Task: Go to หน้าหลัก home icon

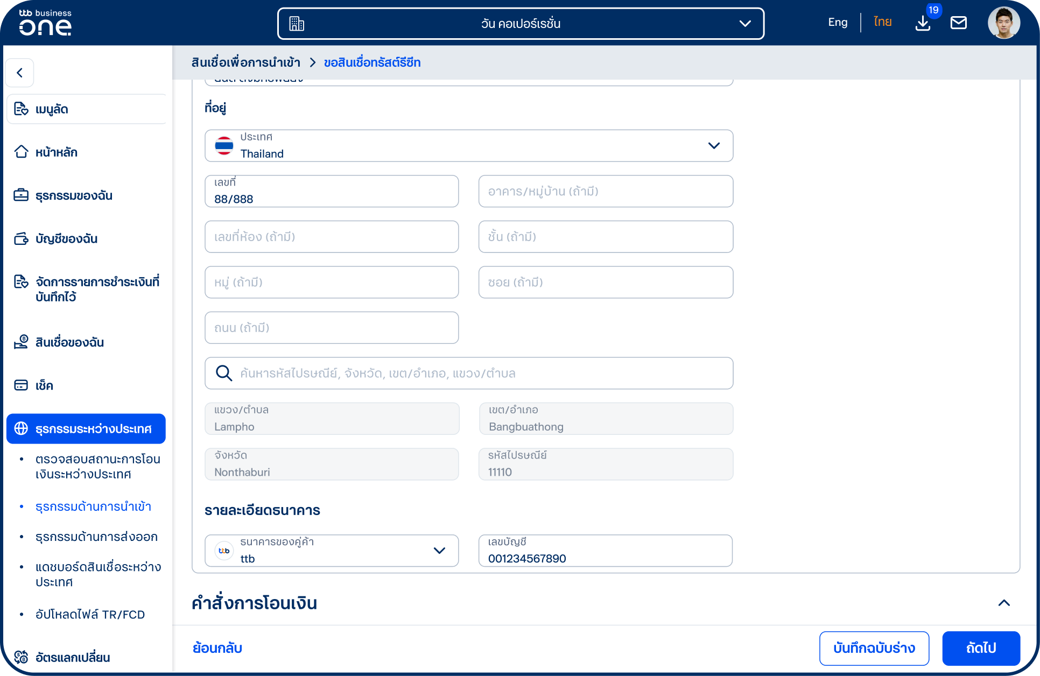Action: coord(21,152)
